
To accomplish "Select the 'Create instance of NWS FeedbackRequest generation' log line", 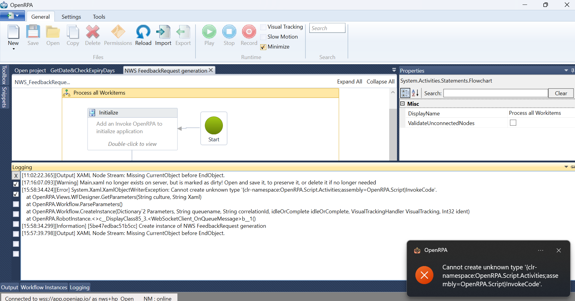I will tap(144, 226).
